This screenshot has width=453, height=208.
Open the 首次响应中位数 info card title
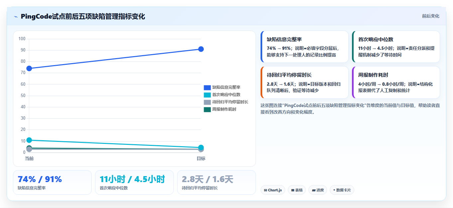(x=376, y=39)
